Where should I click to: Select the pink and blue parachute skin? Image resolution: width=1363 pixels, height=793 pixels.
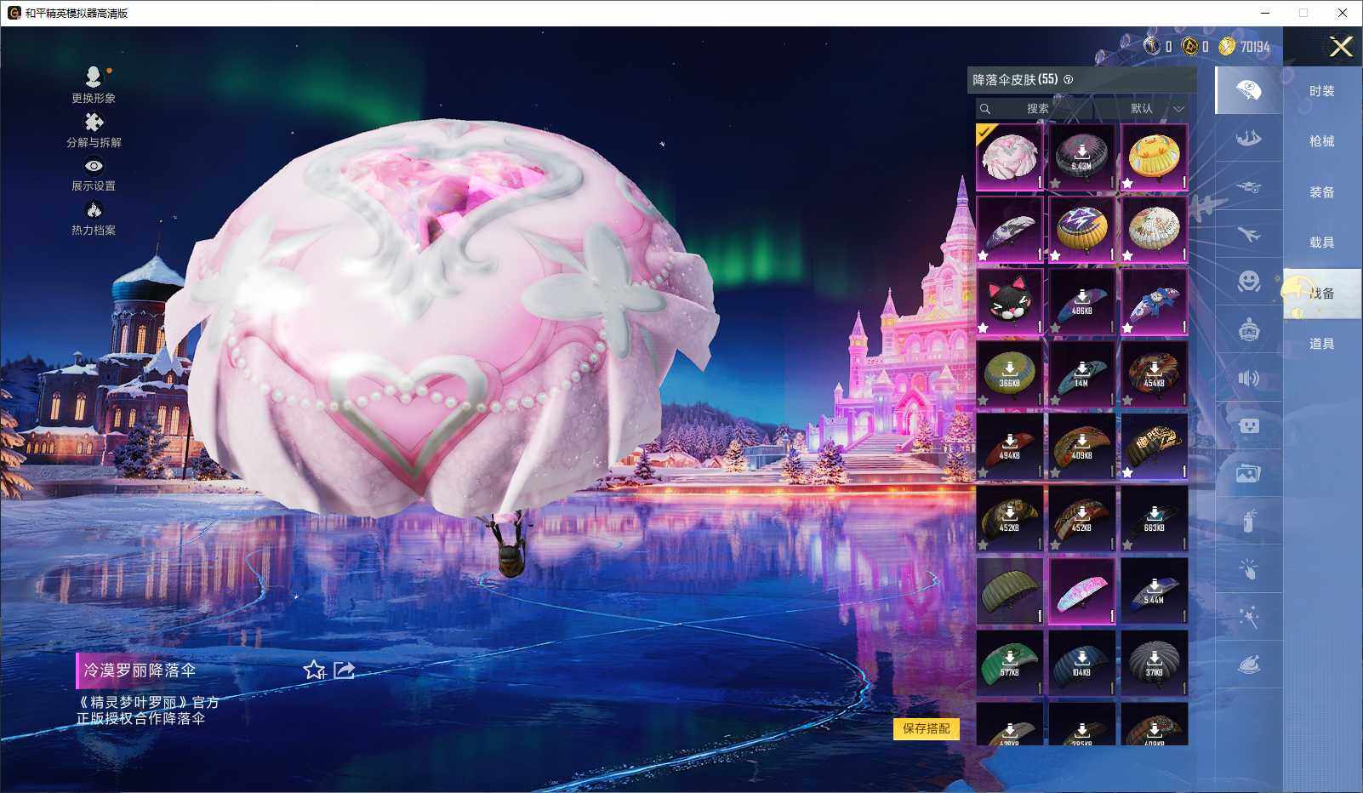(1082, 591)
